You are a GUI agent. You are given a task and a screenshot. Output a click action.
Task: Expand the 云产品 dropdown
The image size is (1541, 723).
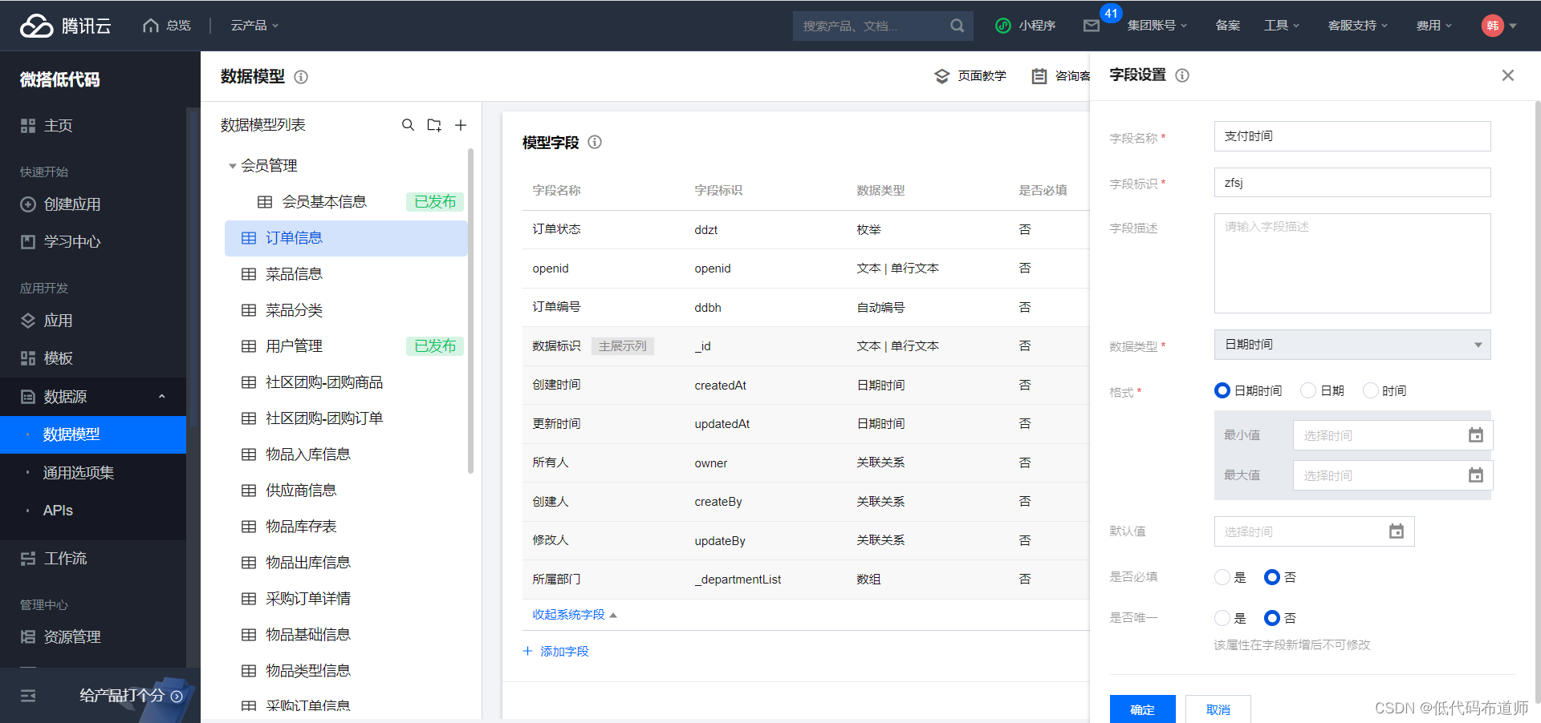pyautogui.click(x=254, y=26)
